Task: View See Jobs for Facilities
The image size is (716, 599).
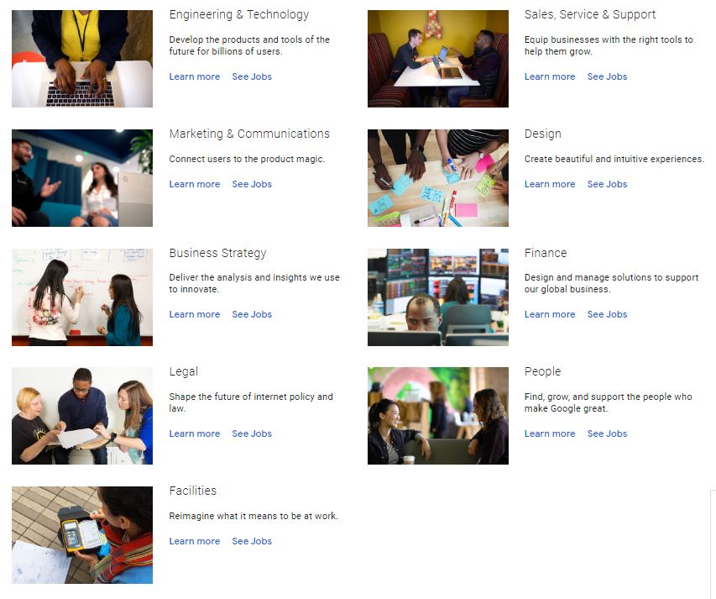Action: (x=252, y=541)
